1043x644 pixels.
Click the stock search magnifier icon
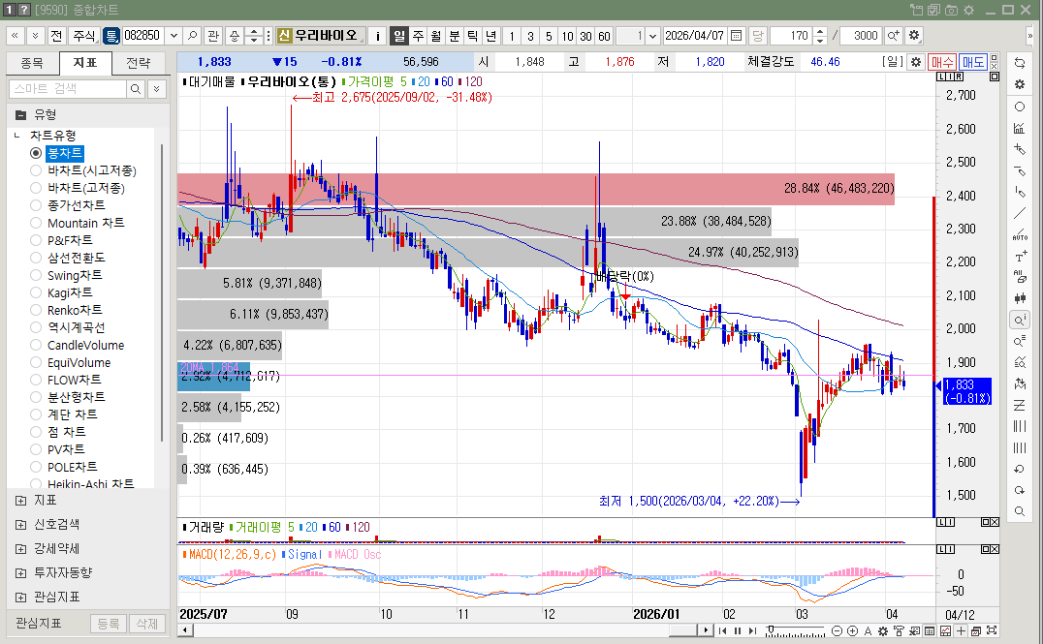[192, 35]
